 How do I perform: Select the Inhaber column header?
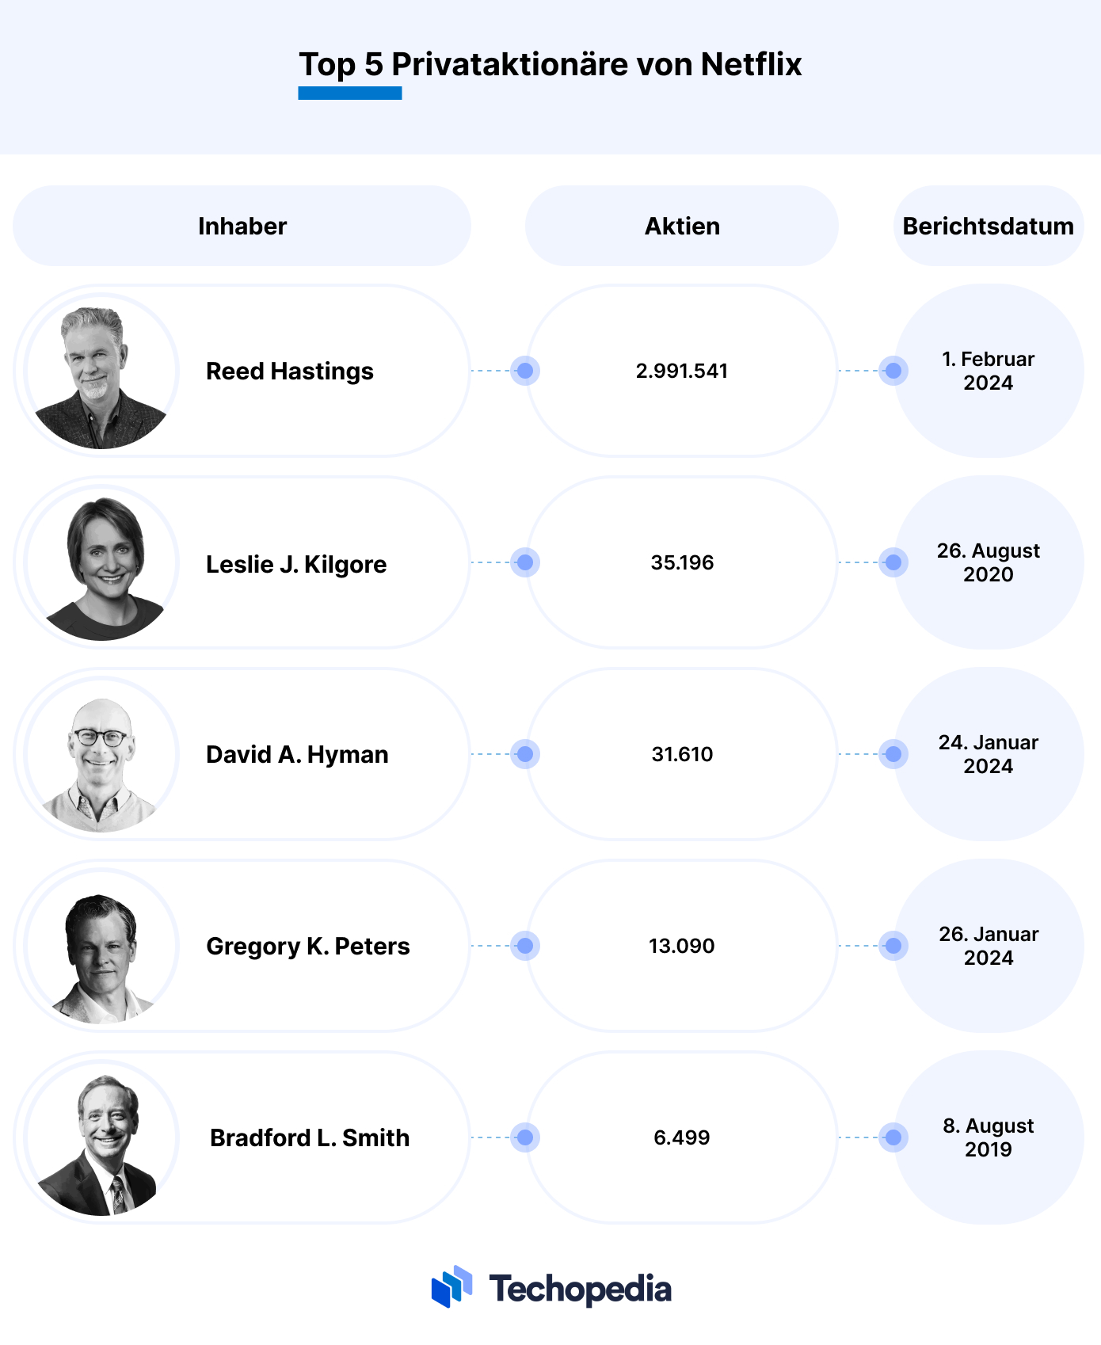click(x=242, y=226)
